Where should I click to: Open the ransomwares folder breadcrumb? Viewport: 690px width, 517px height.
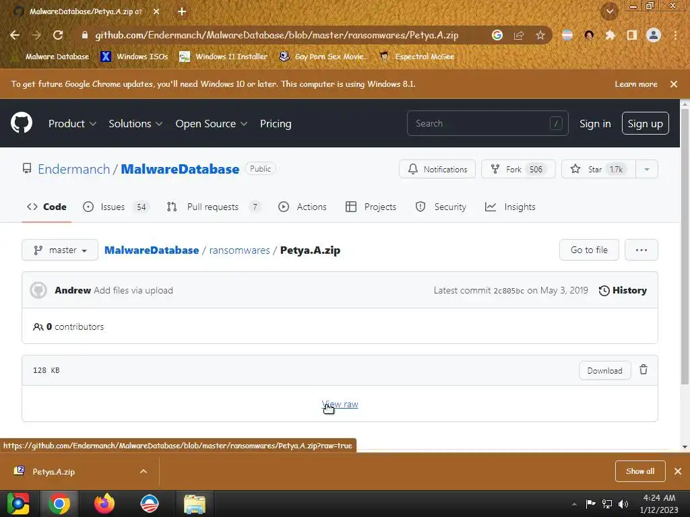(239, 250)
